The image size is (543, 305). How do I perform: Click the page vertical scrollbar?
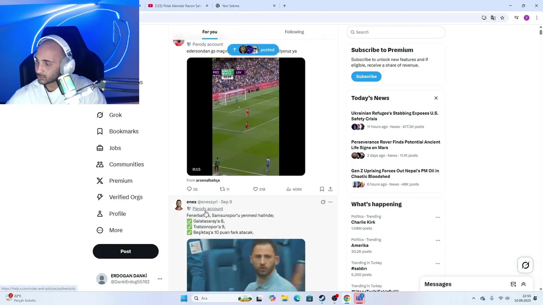(540, 32)
